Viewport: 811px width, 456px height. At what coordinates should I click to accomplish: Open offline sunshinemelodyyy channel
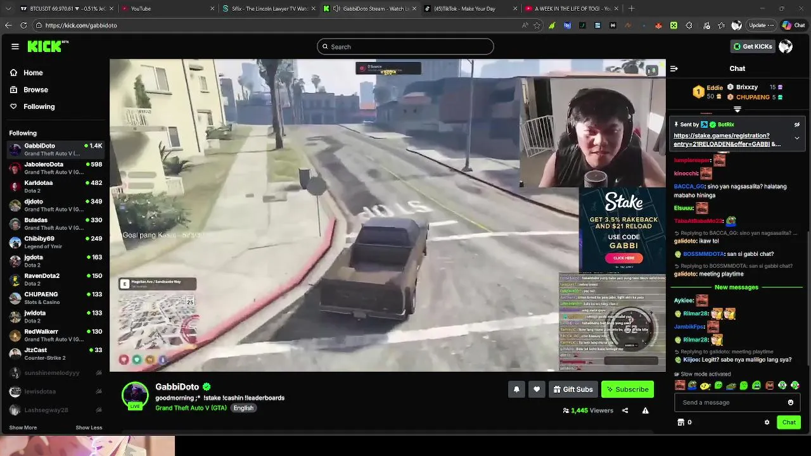[56, 373]
